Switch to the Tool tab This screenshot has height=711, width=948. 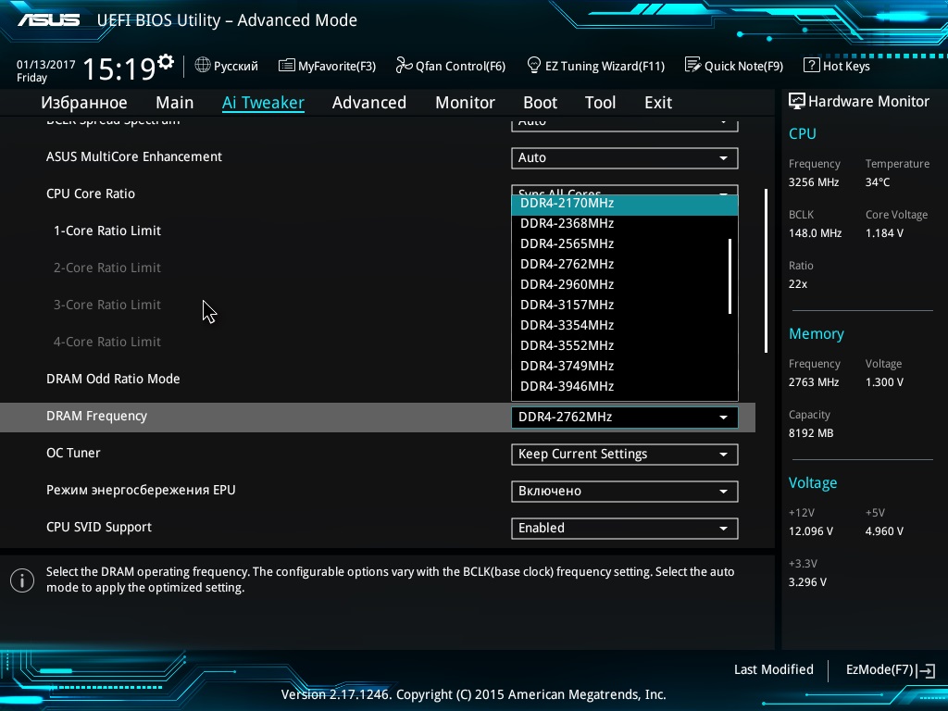(600, 103)
